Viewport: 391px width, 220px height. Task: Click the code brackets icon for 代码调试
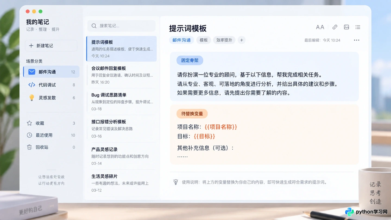pos(32,85)
